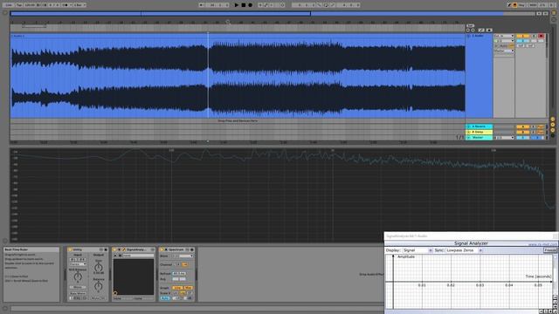This screenshot has height=314, width=559.
Task: Toggle the 1 Audio track activator
Action: 523,36
